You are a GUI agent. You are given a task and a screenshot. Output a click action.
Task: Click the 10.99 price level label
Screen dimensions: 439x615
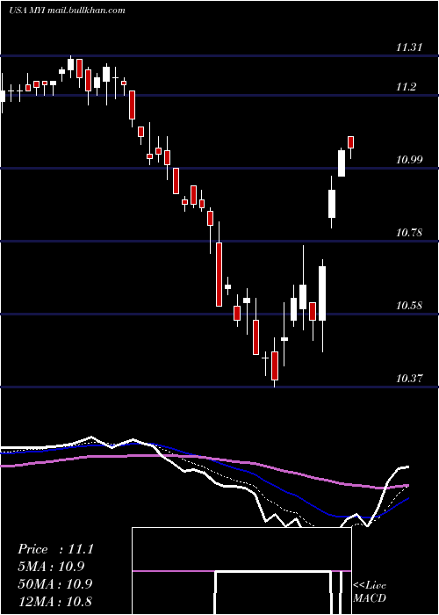click(x=409, y=160)
